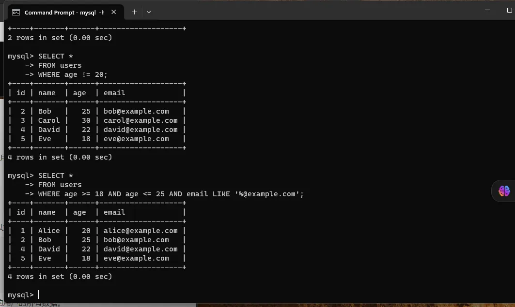
Task: Click David's age value 22 in top table
Action: point(86,130)
